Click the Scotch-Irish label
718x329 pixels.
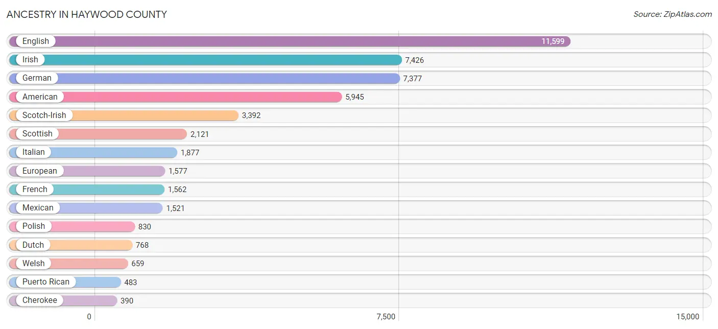coord(44,115)
